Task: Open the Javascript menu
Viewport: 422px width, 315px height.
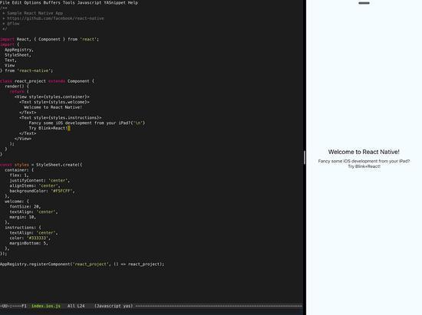Action: pos(89,3)
